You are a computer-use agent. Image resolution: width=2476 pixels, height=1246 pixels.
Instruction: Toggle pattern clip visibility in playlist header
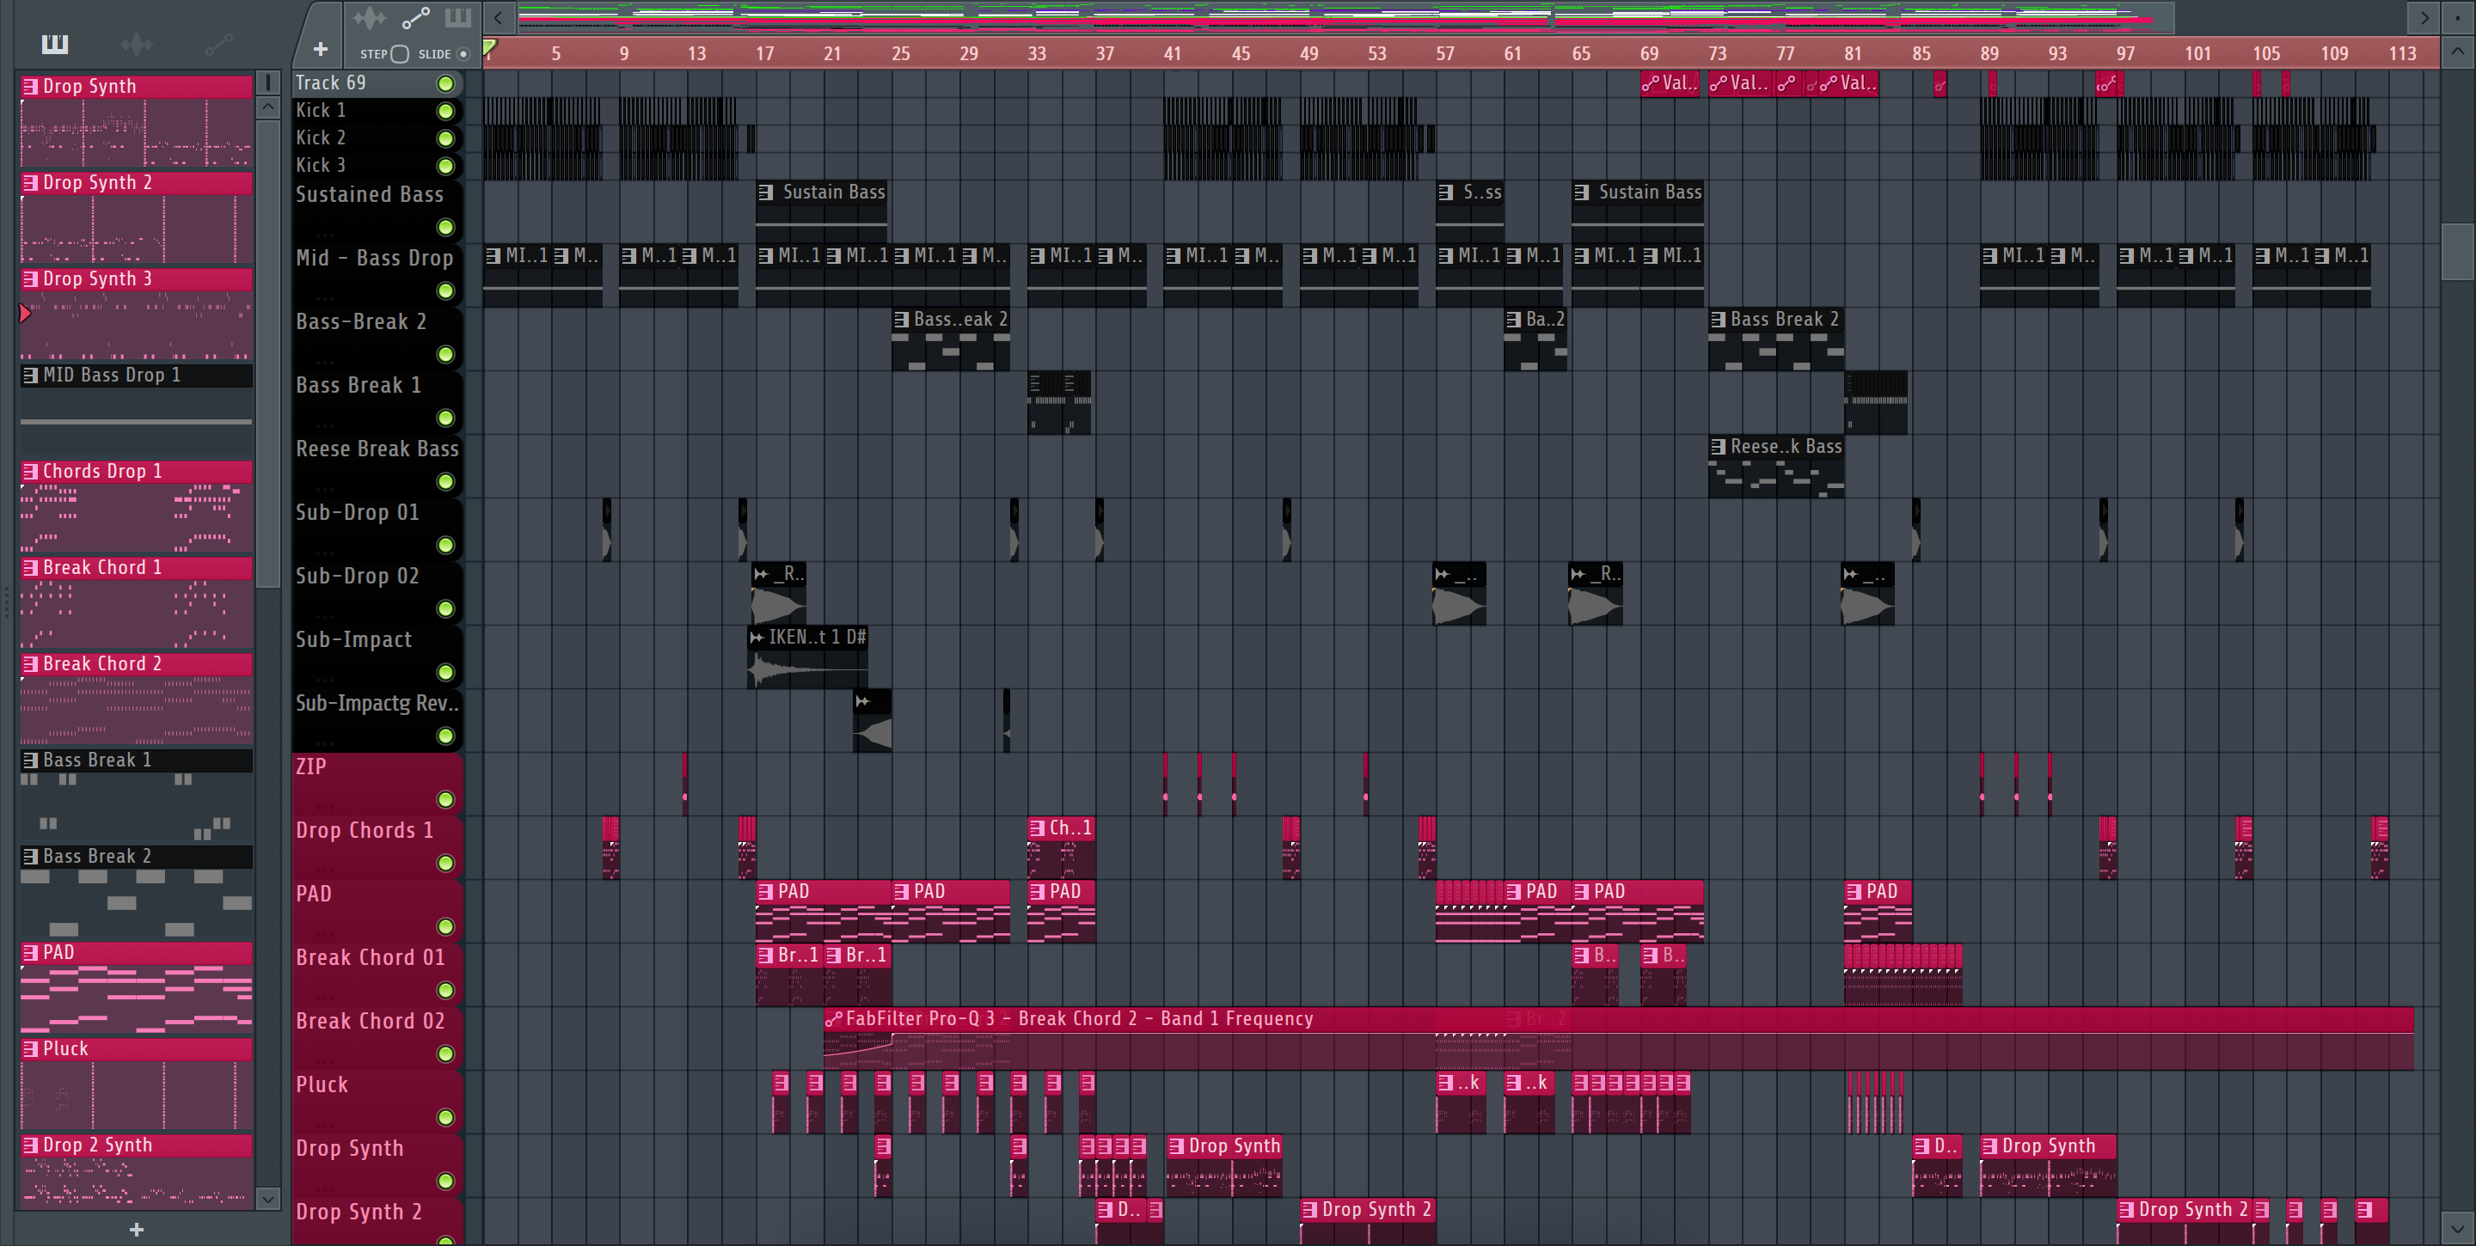click(458, 18)
